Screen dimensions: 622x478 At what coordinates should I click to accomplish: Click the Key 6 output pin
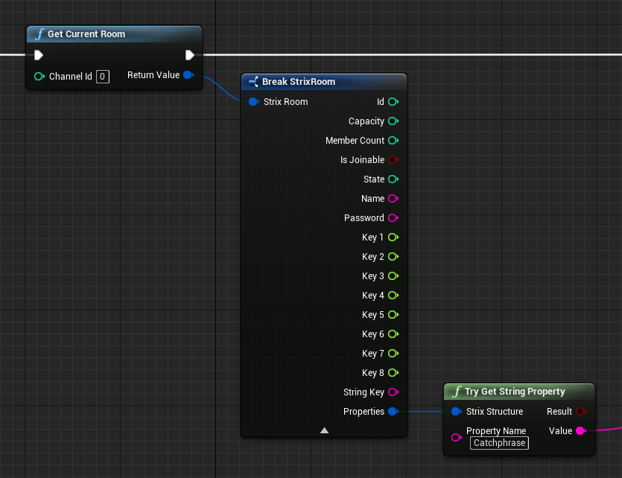(x=393, y=334)
